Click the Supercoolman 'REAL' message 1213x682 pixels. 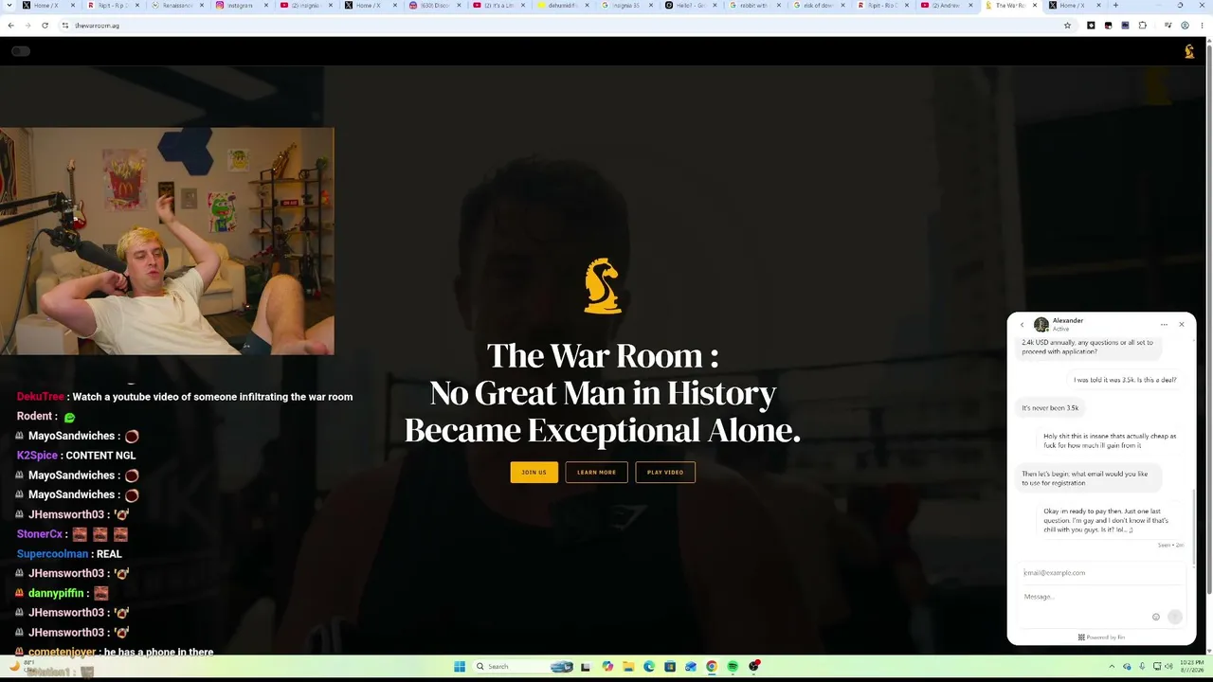click(x=69, y=554)
